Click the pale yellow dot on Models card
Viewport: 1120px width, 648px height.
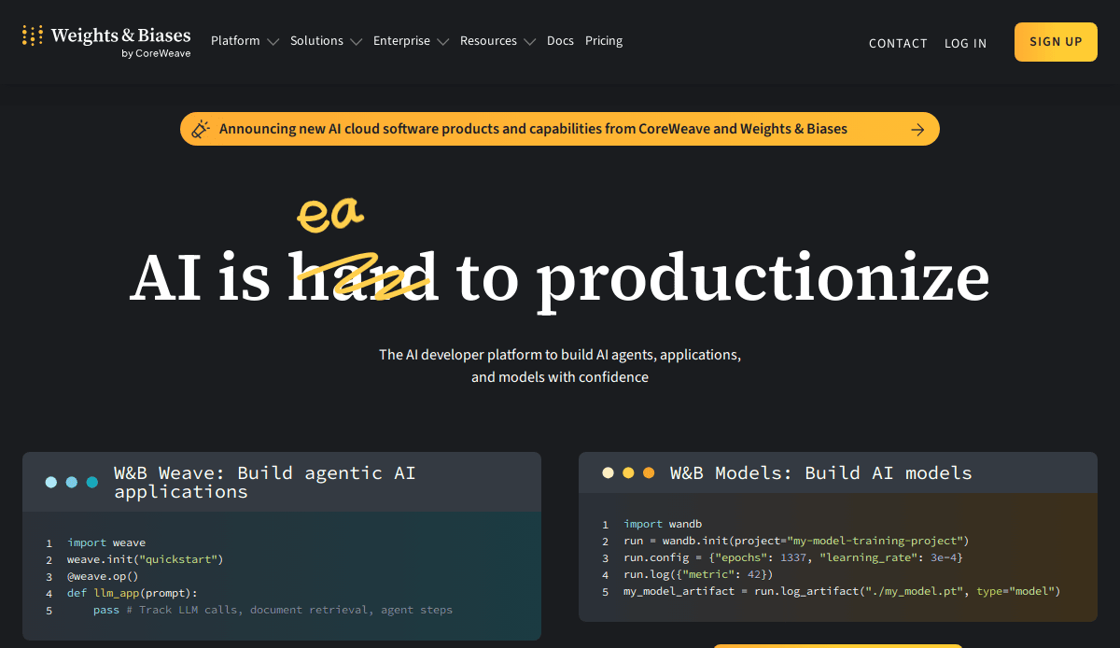pyautogui.click(x=608, y=472)
